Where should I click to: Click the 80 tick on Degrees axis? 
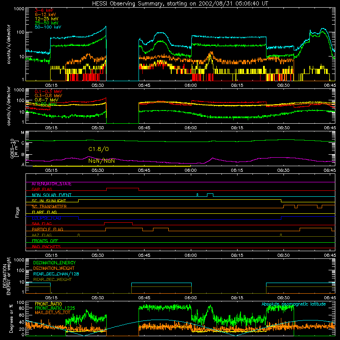pyautogui.click(x=22, y=308)
